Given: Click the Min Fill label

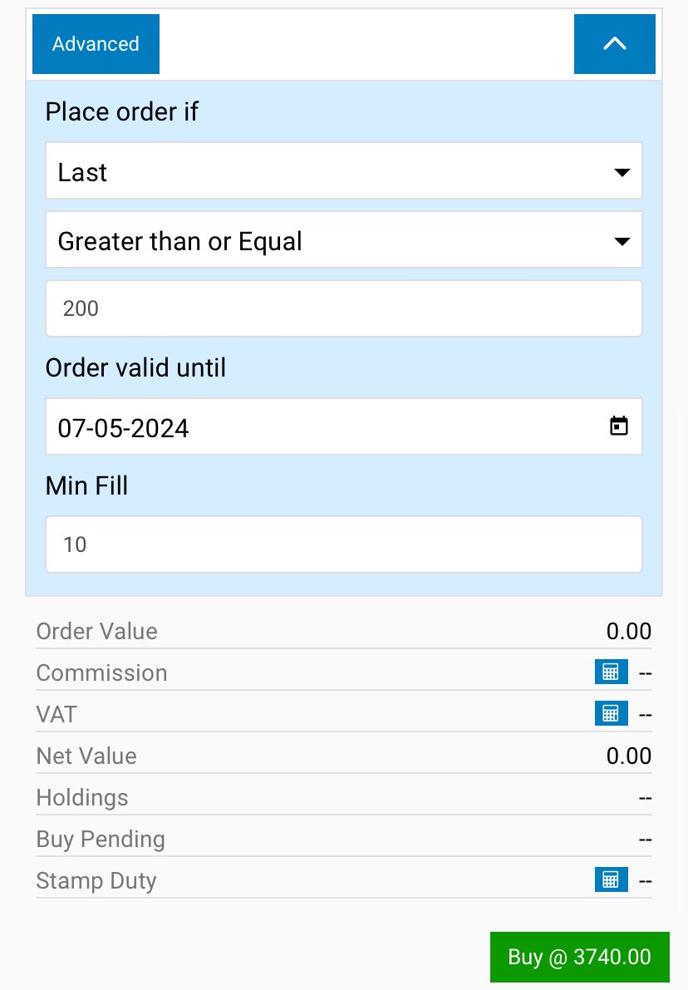Looking at the screenshot, I should pyautogui.click(x=87, y=485).
